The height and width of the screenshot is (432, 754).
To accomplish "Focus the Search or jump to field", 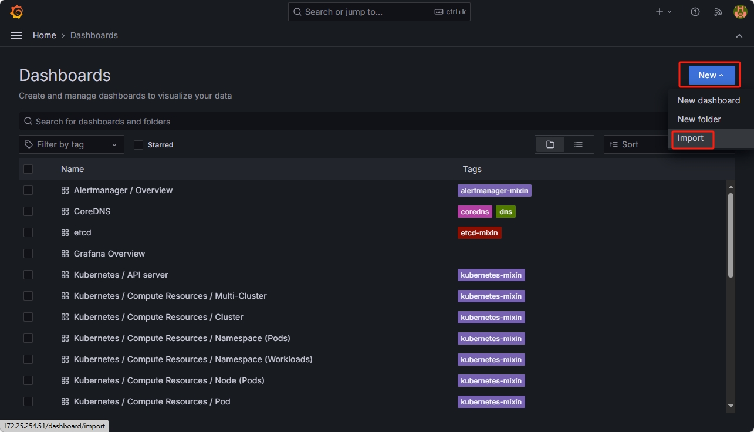I will point(379,12).
